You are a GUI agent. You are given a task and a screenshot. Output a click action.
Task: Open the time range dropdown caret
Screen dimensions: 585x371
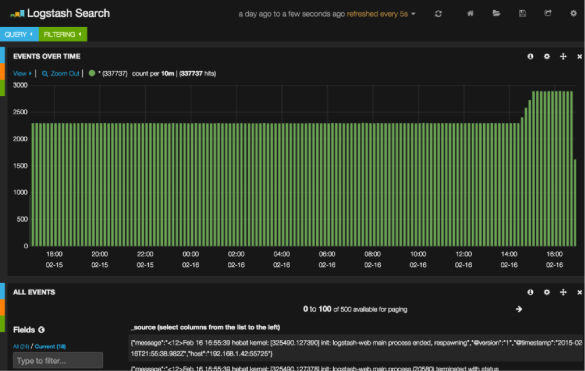(414, 14)
